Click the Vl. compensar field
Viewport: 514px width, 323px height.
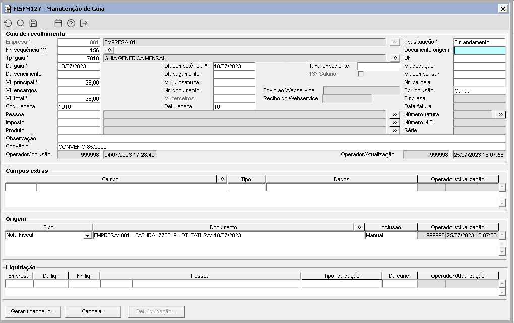pos(479,74)
